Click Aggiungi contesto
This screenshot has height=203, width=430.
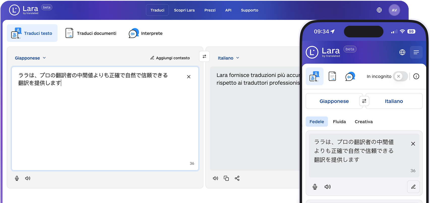point(170,58)
